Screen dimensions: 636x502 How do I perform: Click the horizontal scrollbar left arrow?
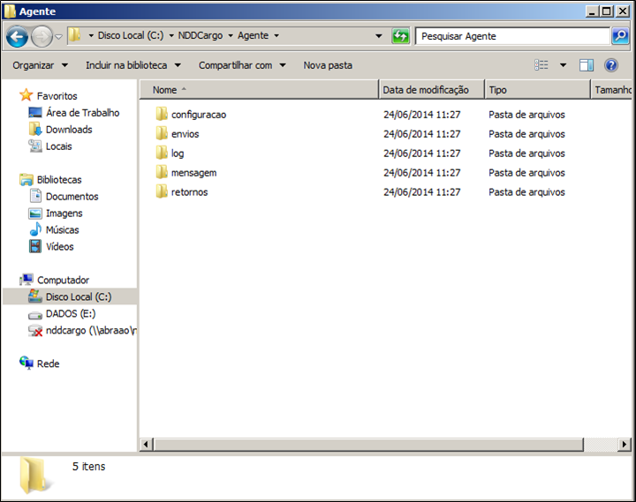coord(146,444)
